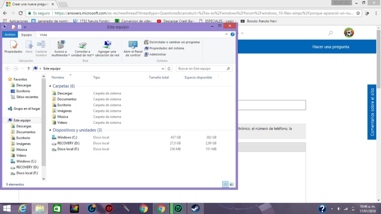Refresh the Este equipo address bar
Image resolution: width=381 pixels, height=214 pixels.
pyautogui.click(x=169, y=69)
